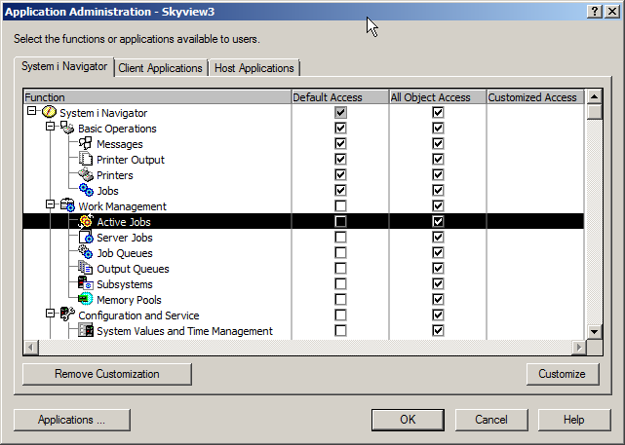
Task: Select System Values and Time Management item
Action: pos(185,331)
